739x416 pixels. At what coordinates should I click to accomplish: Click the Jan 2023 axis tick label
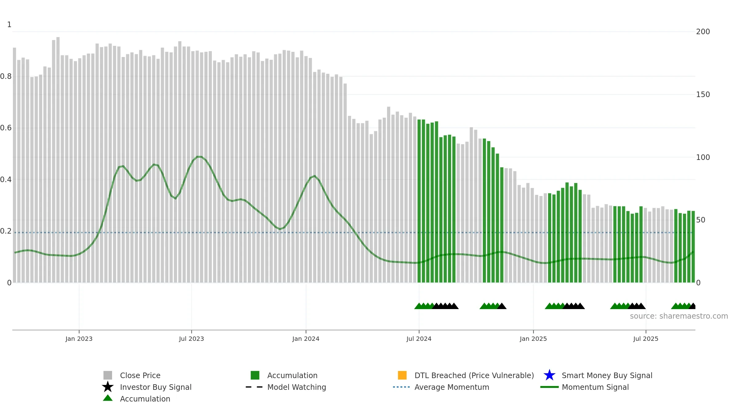[x=79, y=339]
